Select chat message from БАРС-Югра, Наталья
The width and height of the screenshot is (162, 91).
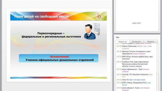pyautogui.click(x=135, y=58)
